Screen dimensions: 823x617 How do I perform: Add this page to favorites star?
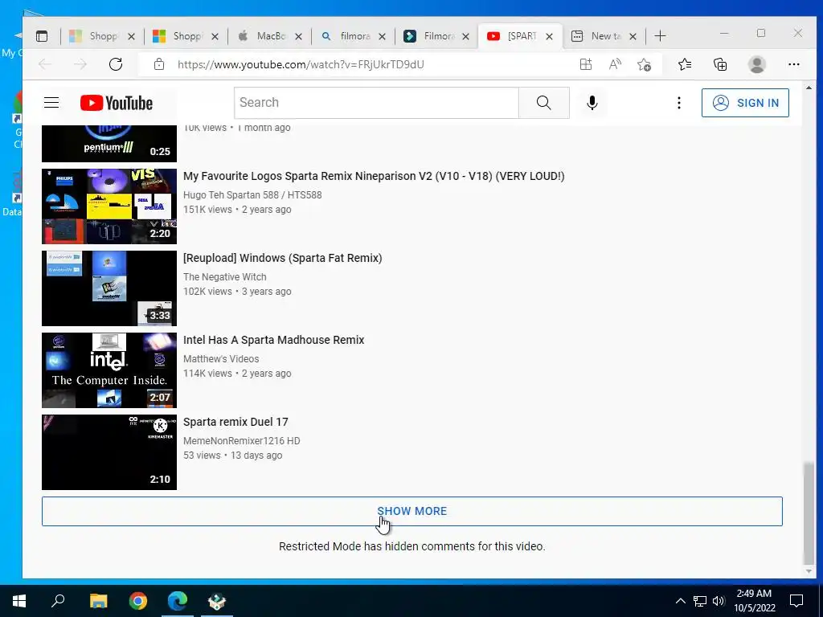[644, 64]
